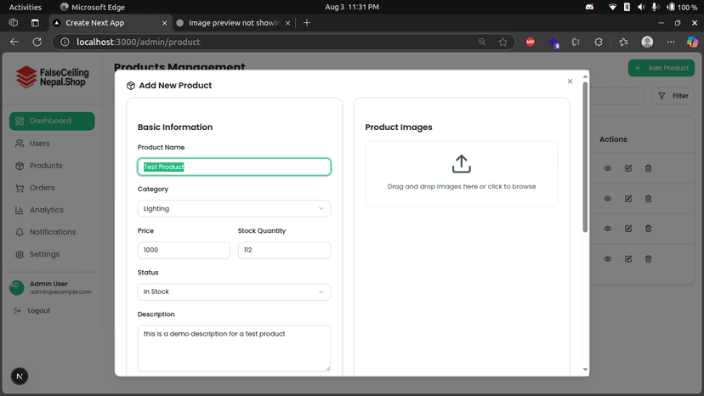
Task: Click the favorite star icon in address bar
Action: 502,42
